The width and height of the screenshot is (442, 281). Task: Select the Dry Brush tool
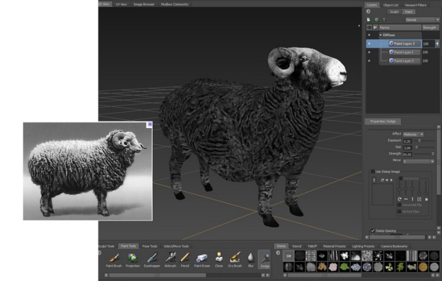point(235,259)
